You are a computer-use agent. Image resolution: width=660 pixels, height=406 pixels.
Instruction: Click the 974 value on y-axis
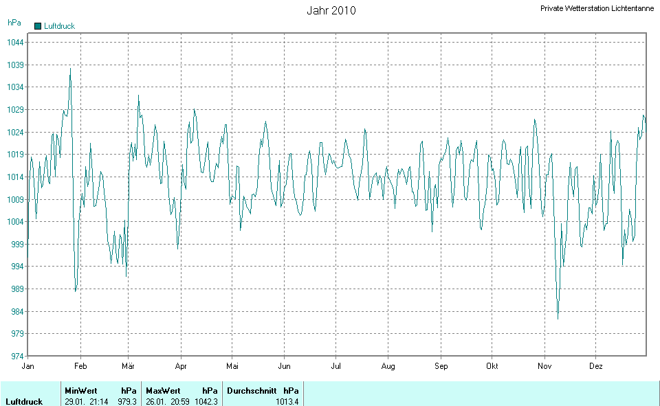coord(17,357)
